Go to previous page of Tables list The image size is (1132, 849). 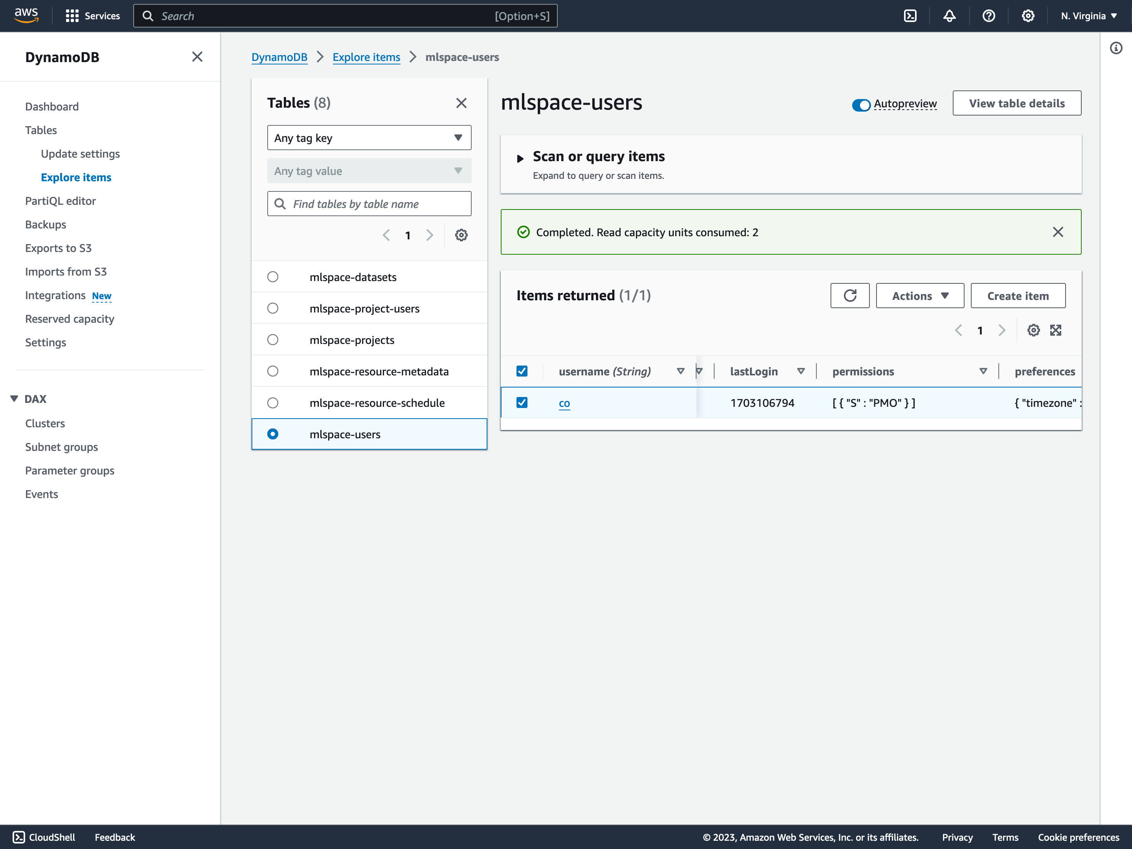tap(386, 235)
